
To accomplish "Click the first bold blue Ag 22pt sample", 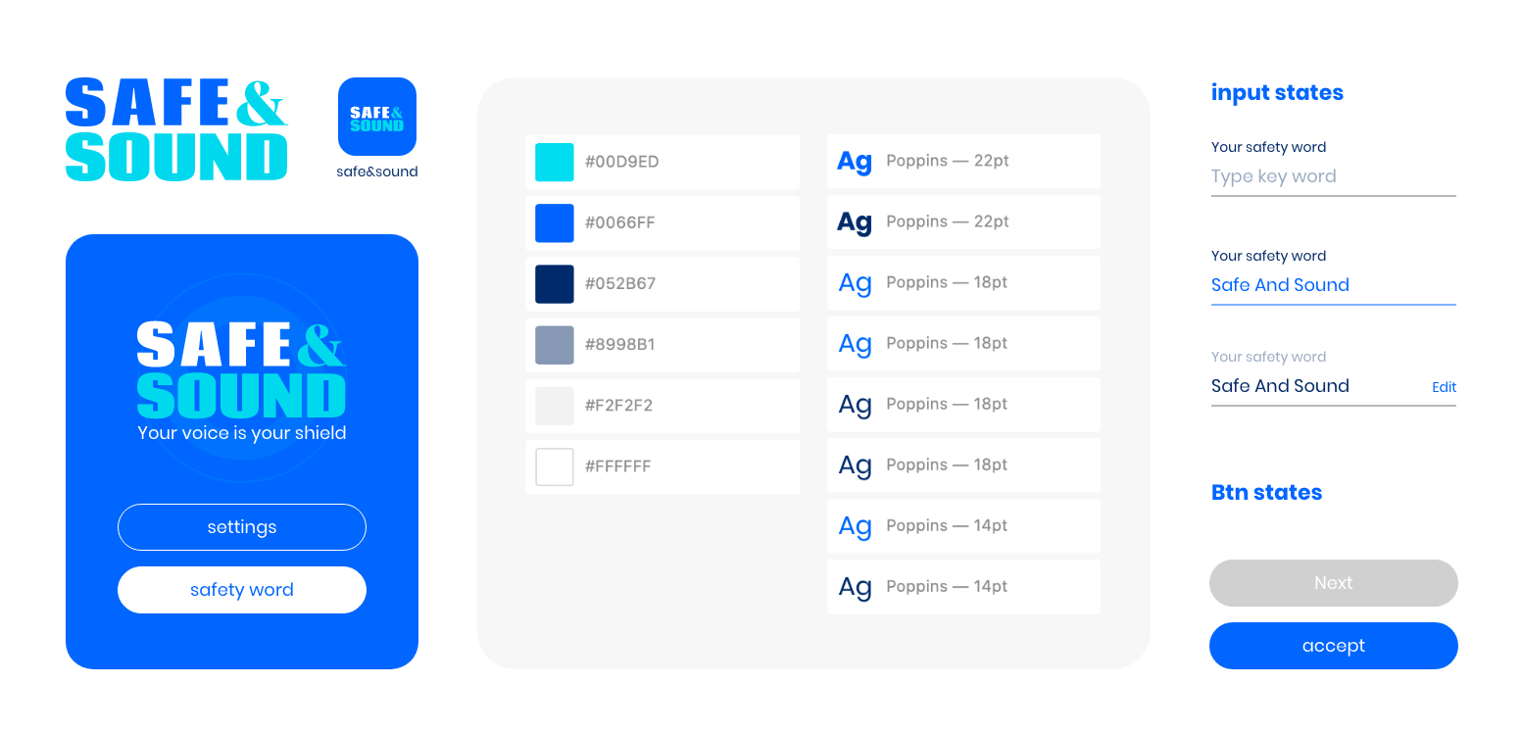I will [855, 162].
